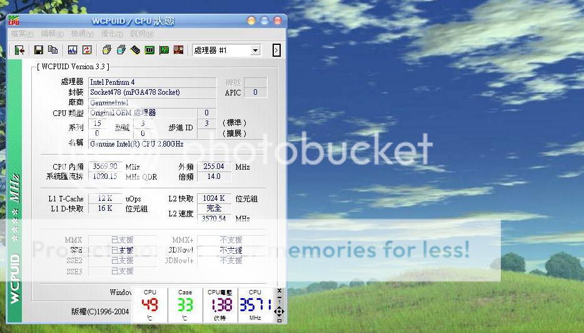Click the green chip toolbar icon
The image size is (584, 333).
tap(164, 50)
